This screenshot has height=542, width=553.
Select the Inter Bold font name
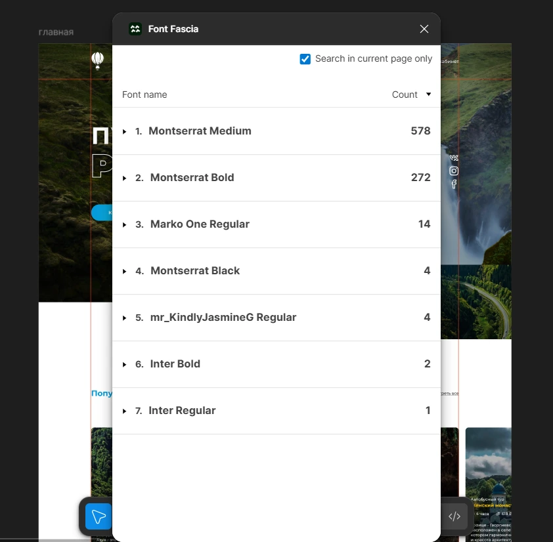pos(175,364)
